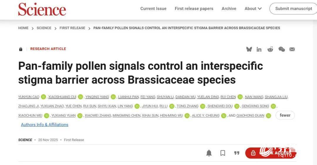Image resolution: width=317 pixels, height=165 pixels.
Task: Navigate to First Release breadcrumb
Action: pos(72,28)
